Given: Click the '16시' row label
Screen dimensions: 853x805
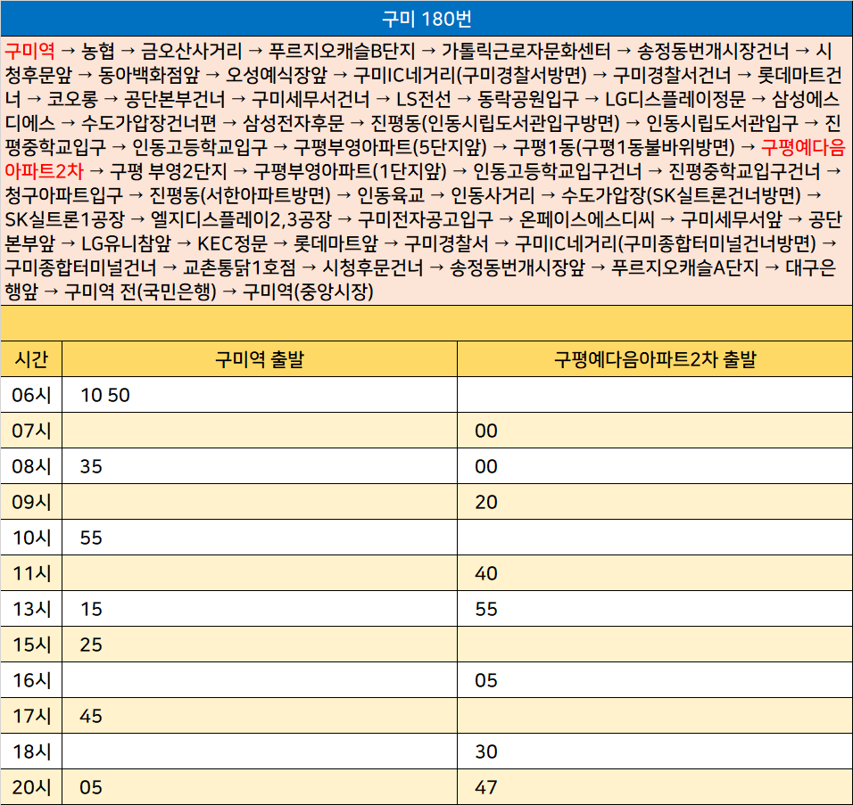Looking at the screenshot, I should click(31, 680).
